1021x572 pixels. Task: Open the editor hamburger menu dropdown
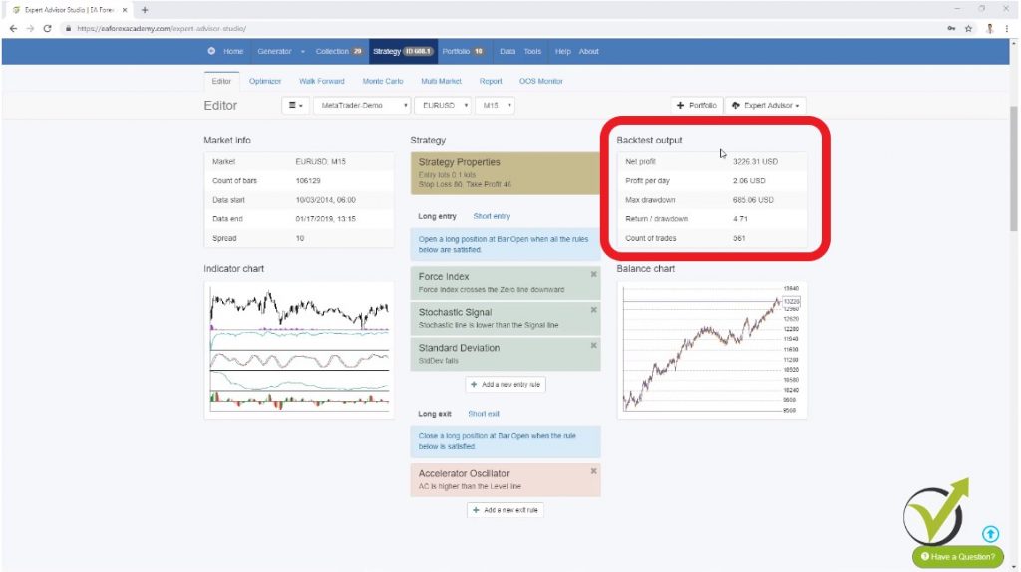[x=295, y=105]
